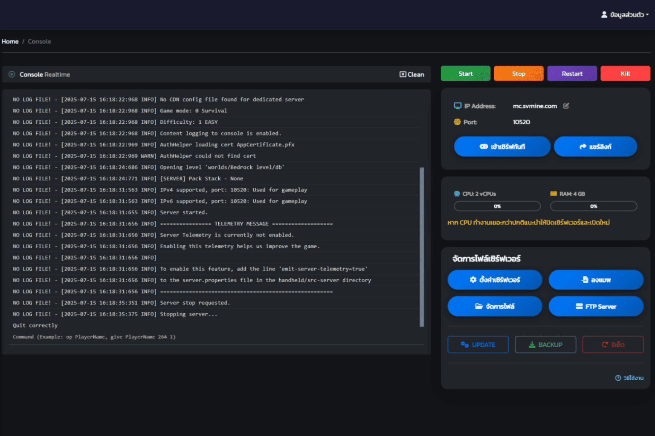Open the FTP Server panel
The width and height of the screenshot is (655, 436).
tap(596, 307)
